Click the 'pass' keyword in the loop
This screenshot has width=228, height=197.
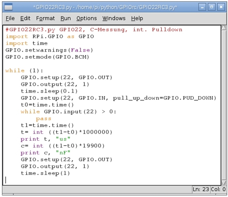click(43, 118)
